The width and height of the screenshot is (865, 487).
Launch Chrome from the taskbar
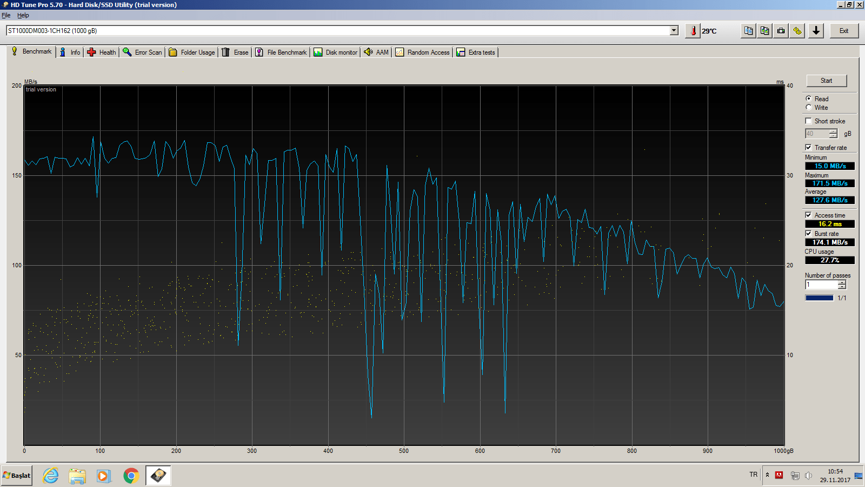(x=131, y=476)
